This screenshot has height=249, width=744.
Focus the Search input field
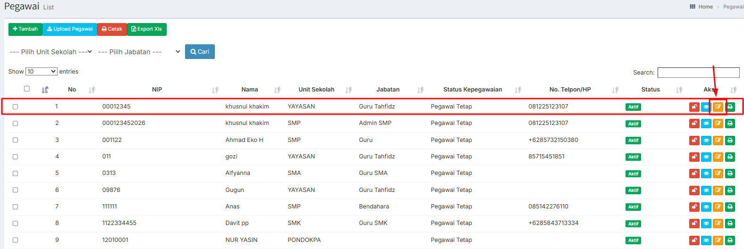click(699, 73)
